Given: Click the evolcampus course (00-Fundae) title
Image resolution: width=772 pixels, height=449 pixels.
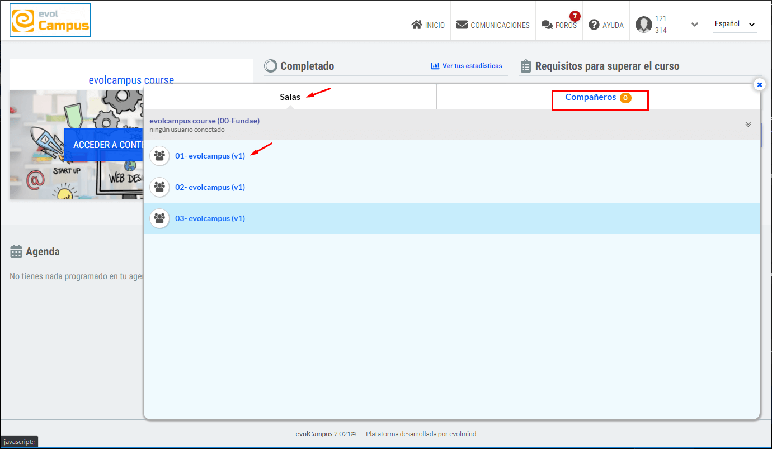Looking at the screenshot, I should [x=204, y=121].
